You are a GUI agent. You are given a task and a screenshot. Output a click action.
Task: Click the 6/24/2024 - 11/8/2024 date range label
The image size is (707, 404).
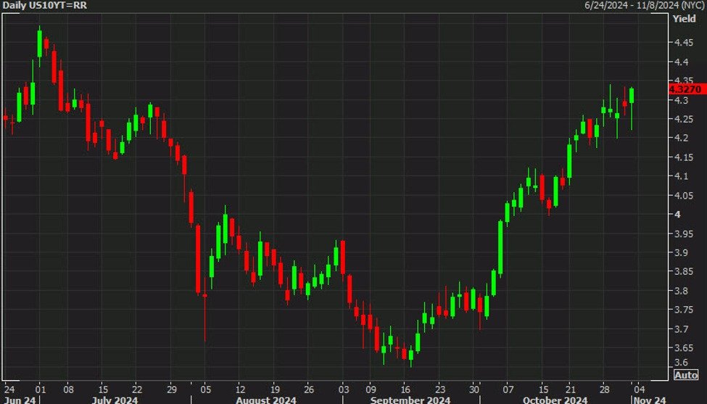point(644,5)
